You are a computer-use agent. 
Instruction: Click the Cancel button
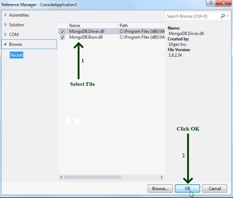[x=215, y=189]
